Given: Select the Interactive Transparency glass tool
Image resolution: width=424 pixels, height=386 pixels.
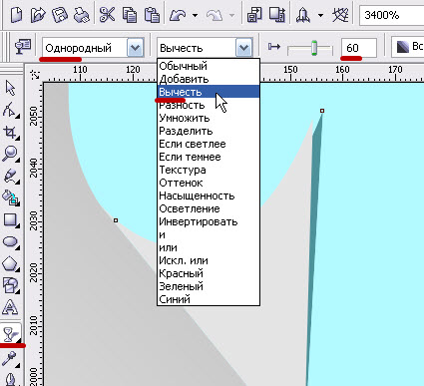Looking at the screenshot, I should click(x=11, y=334).
